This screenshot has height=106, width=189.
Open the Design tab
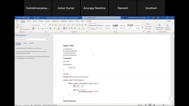click(41, 21)
